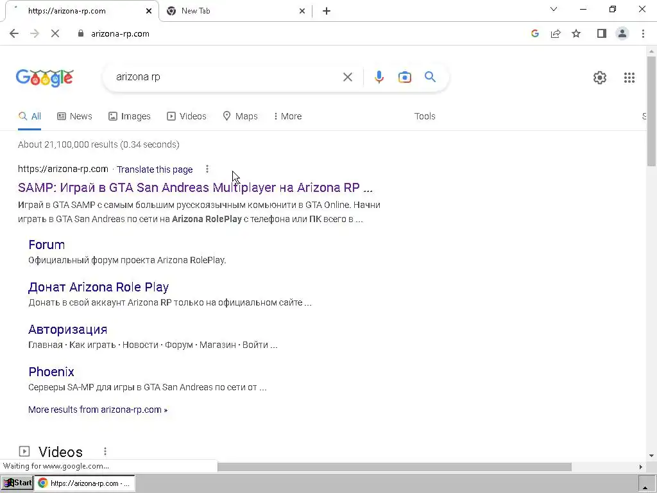Open options for the arizona-rp.com result
This screenshot has height=493, width=657.
tap(207, 169)
